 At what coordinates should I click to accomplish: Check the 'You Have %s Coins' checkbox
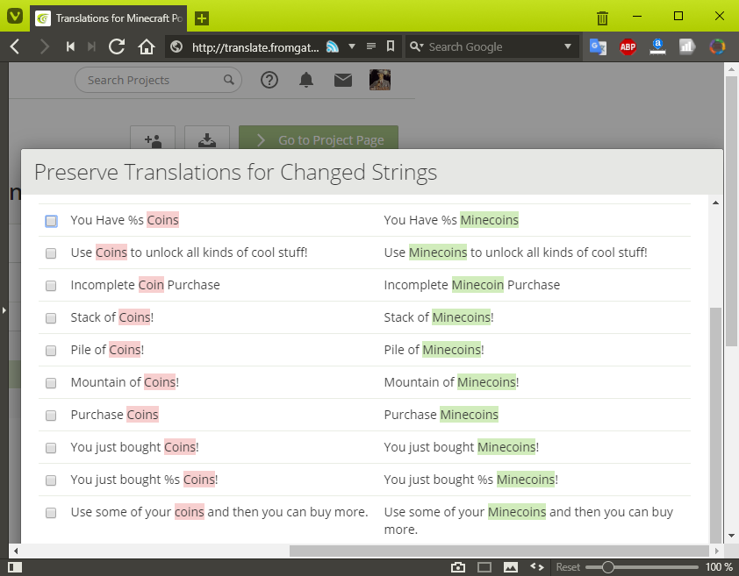click(51, 221)
